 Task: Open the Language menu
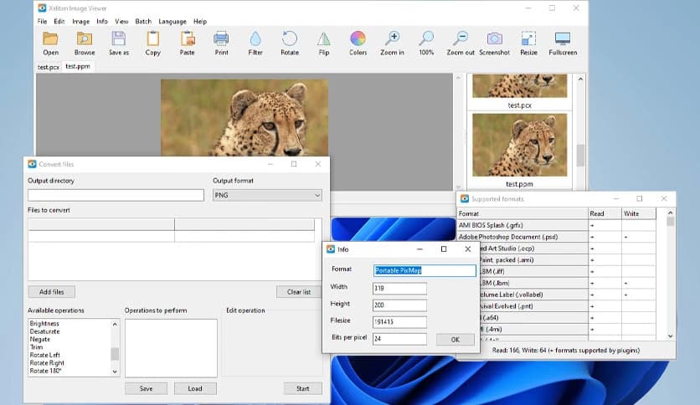pos(172,22)
